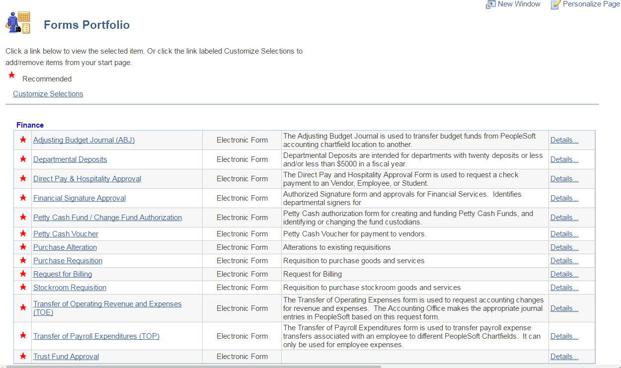Open Direct Pay & Hospitality Approval form
The width and height of the screenshot is (621, 368).
87,179
